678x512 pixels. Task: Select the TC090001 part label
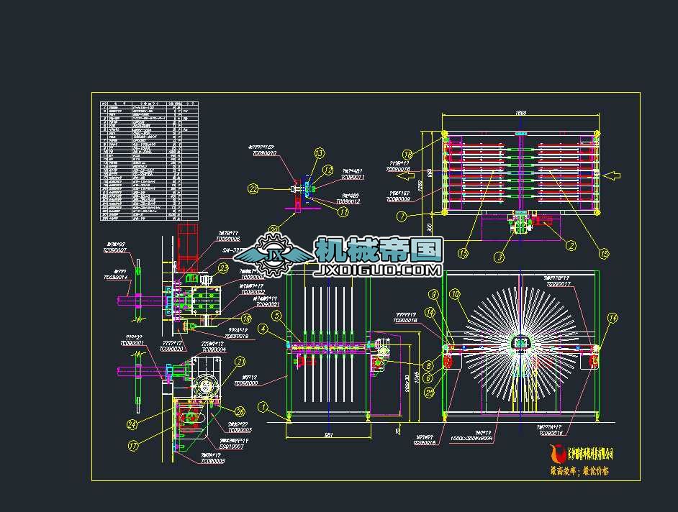(x=132, y=343)
